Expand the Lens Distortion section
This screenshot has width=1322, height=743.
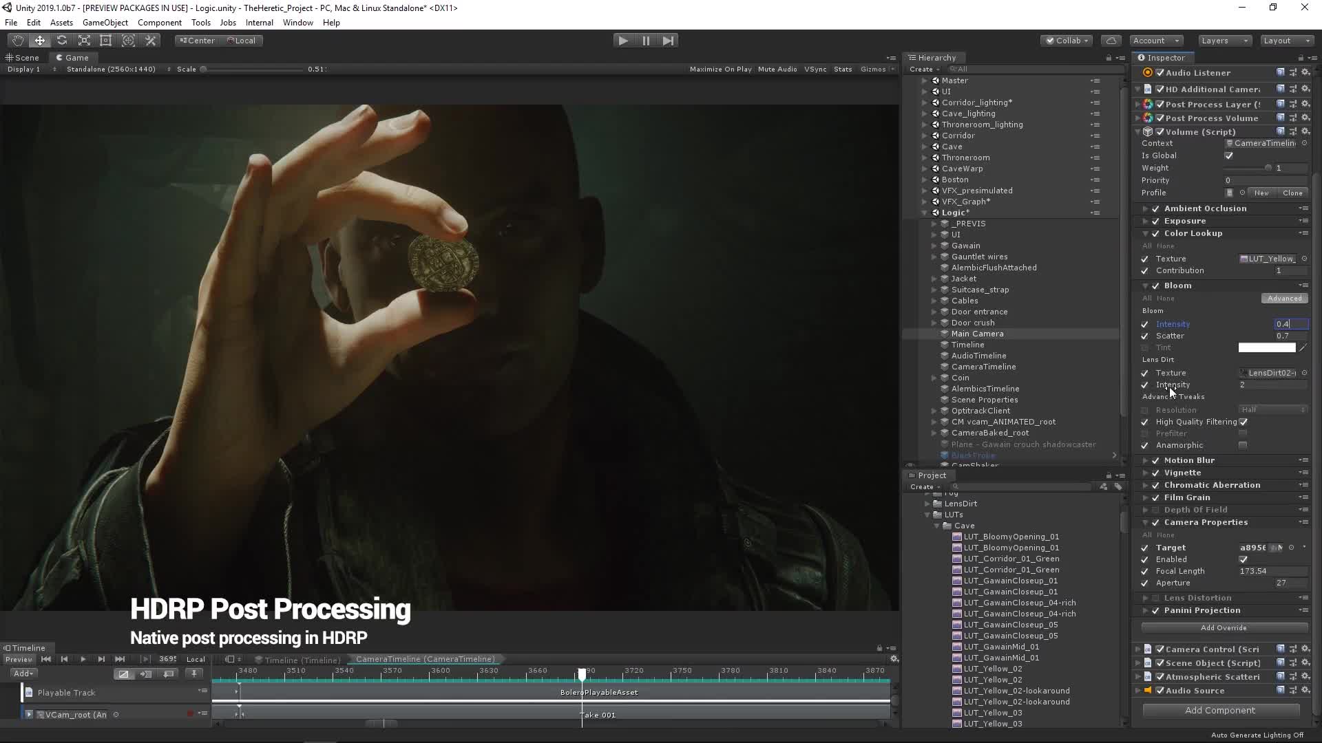pos(1146,597)
